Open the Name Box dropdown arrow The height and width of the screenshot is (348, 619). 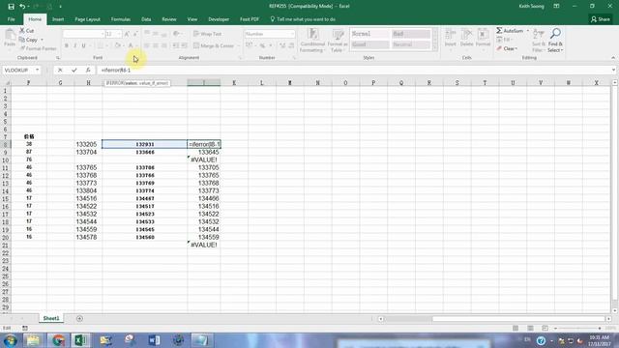(x=37, y=70)
